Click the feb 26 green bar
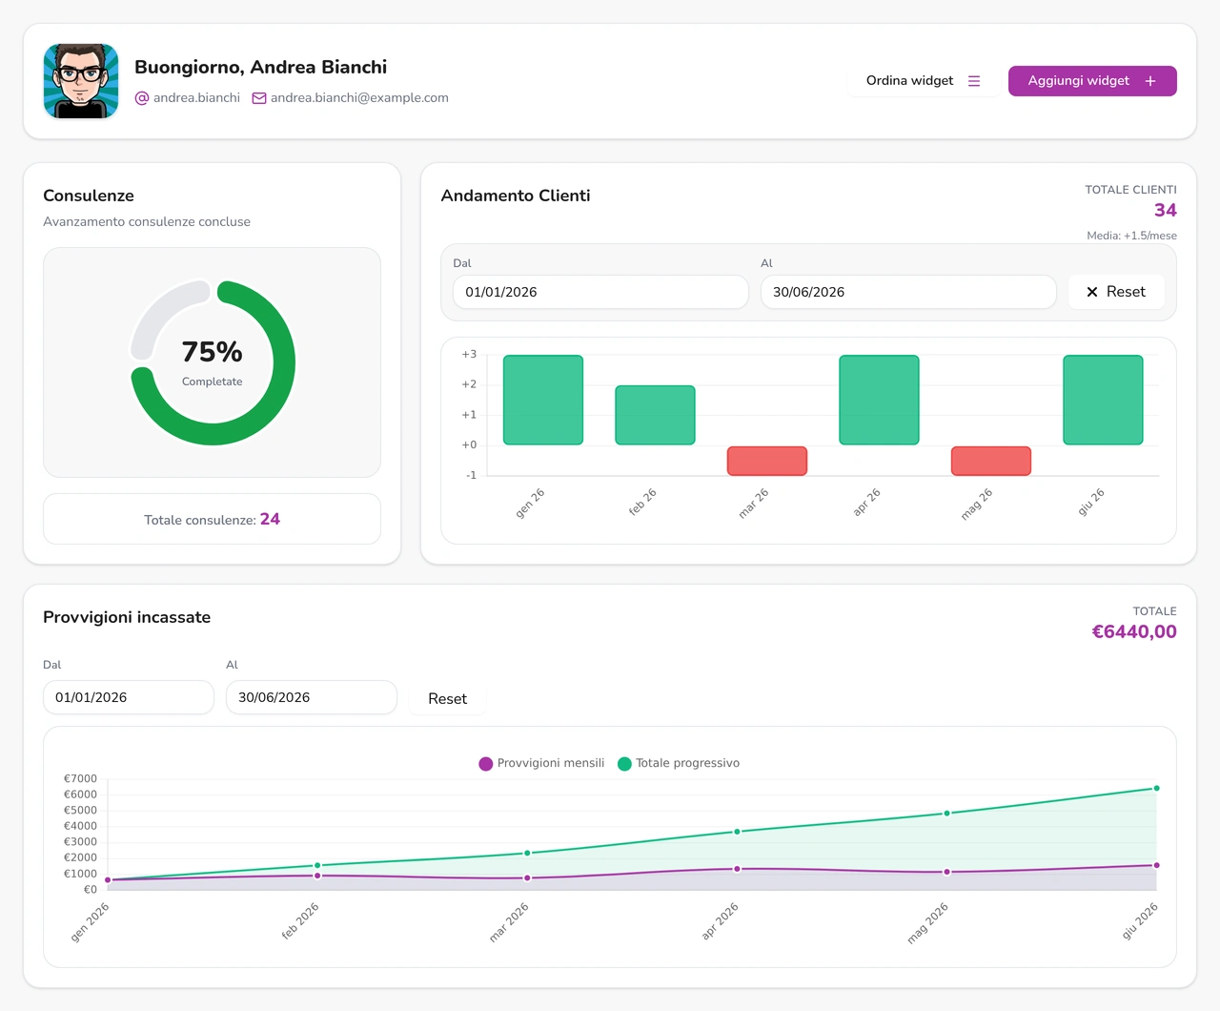This screenshot has width=1220, height=1011. pos(655,415)
